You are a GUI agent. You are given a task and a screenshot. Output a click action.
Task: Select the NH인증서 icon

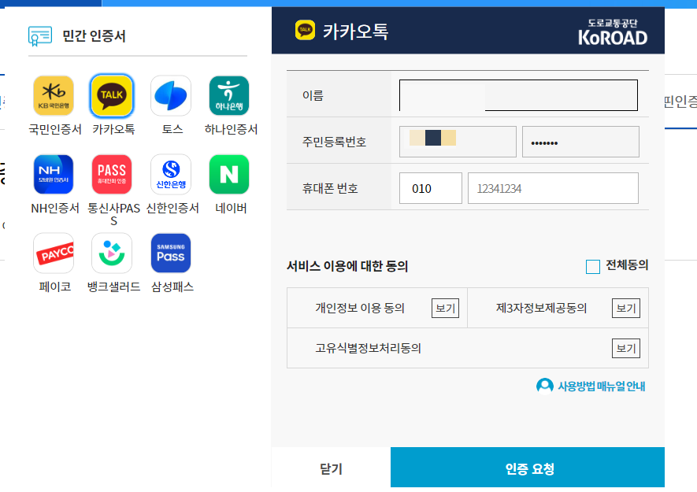coord(54,174)
